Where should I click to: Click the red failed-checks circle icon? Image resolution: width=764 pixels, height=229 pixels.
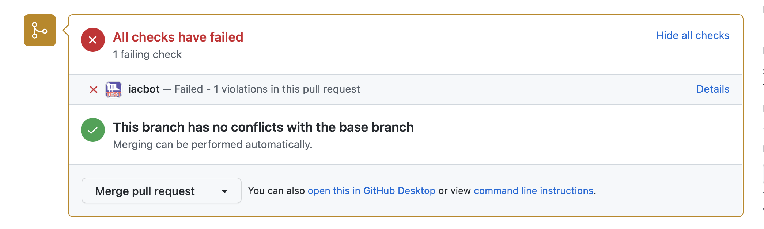point(93,40)
